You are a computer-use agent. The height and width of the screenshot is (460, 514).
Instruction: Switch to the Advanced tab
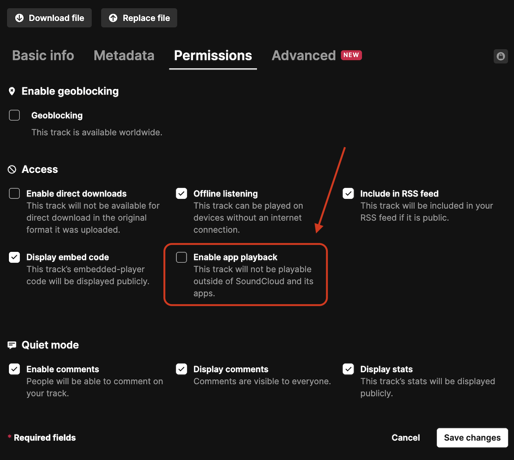coord(304,55)
